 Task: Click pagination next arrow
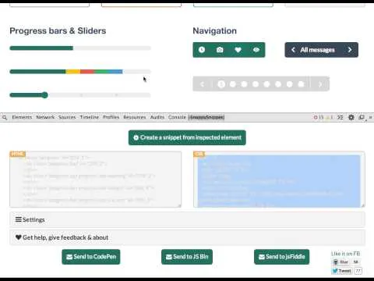(320, 84)
